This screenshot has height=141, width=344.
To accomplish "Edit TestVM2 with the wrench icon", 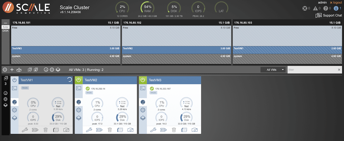I will point(89,130).
